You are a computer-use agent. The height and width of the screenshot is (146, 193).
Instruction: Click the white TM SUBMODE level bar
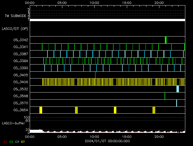pyautogui.click(x=107, y=20)
